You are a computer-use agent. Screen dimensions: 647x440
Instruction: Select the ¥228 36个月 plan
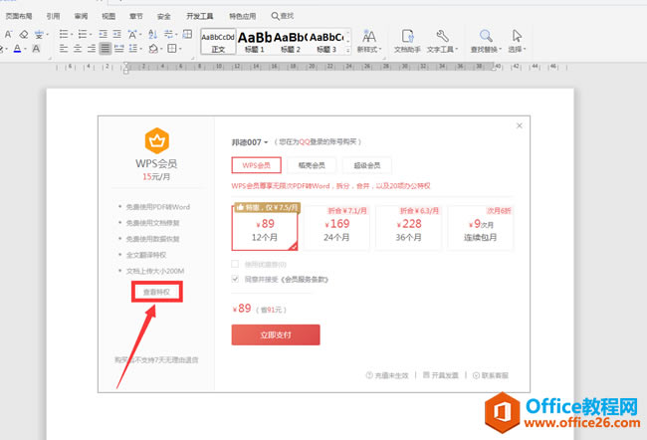tap(408, 228)
